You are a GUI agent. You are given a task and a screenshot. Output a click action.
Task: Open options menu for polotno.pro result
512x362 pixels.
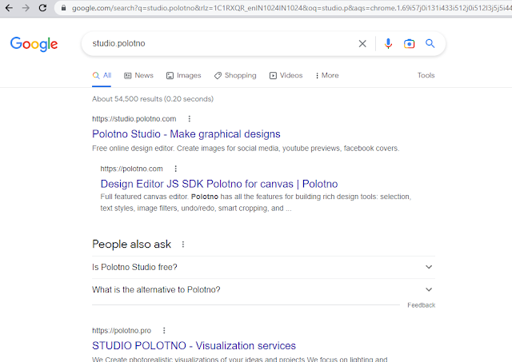pos(164,330)
